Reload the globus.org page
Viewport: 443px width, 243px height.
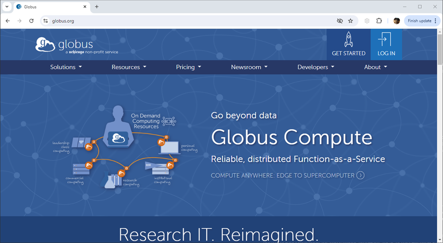point(31,21)
